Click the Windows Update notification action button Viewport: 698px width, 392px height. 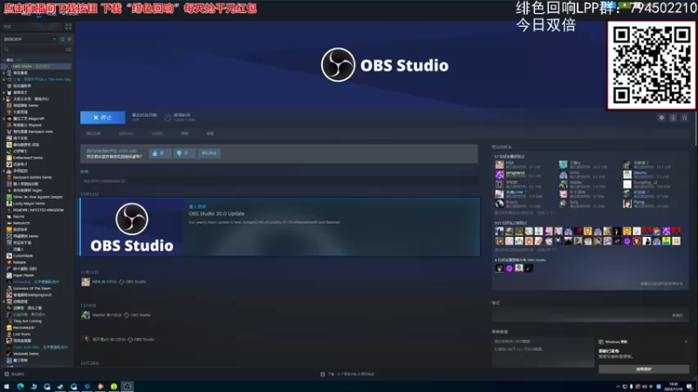pyautogui.click(x=644, y=368)
